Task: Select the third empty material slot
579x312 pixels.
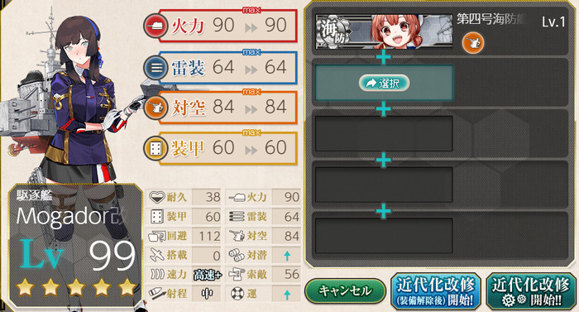Action: [x=384, y=133]
